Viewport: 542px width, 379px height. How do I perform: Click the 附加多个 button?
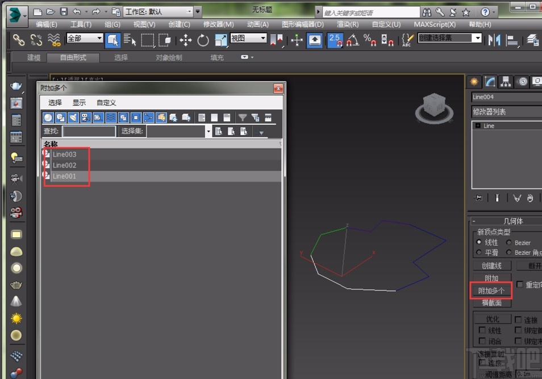point(491,290)
